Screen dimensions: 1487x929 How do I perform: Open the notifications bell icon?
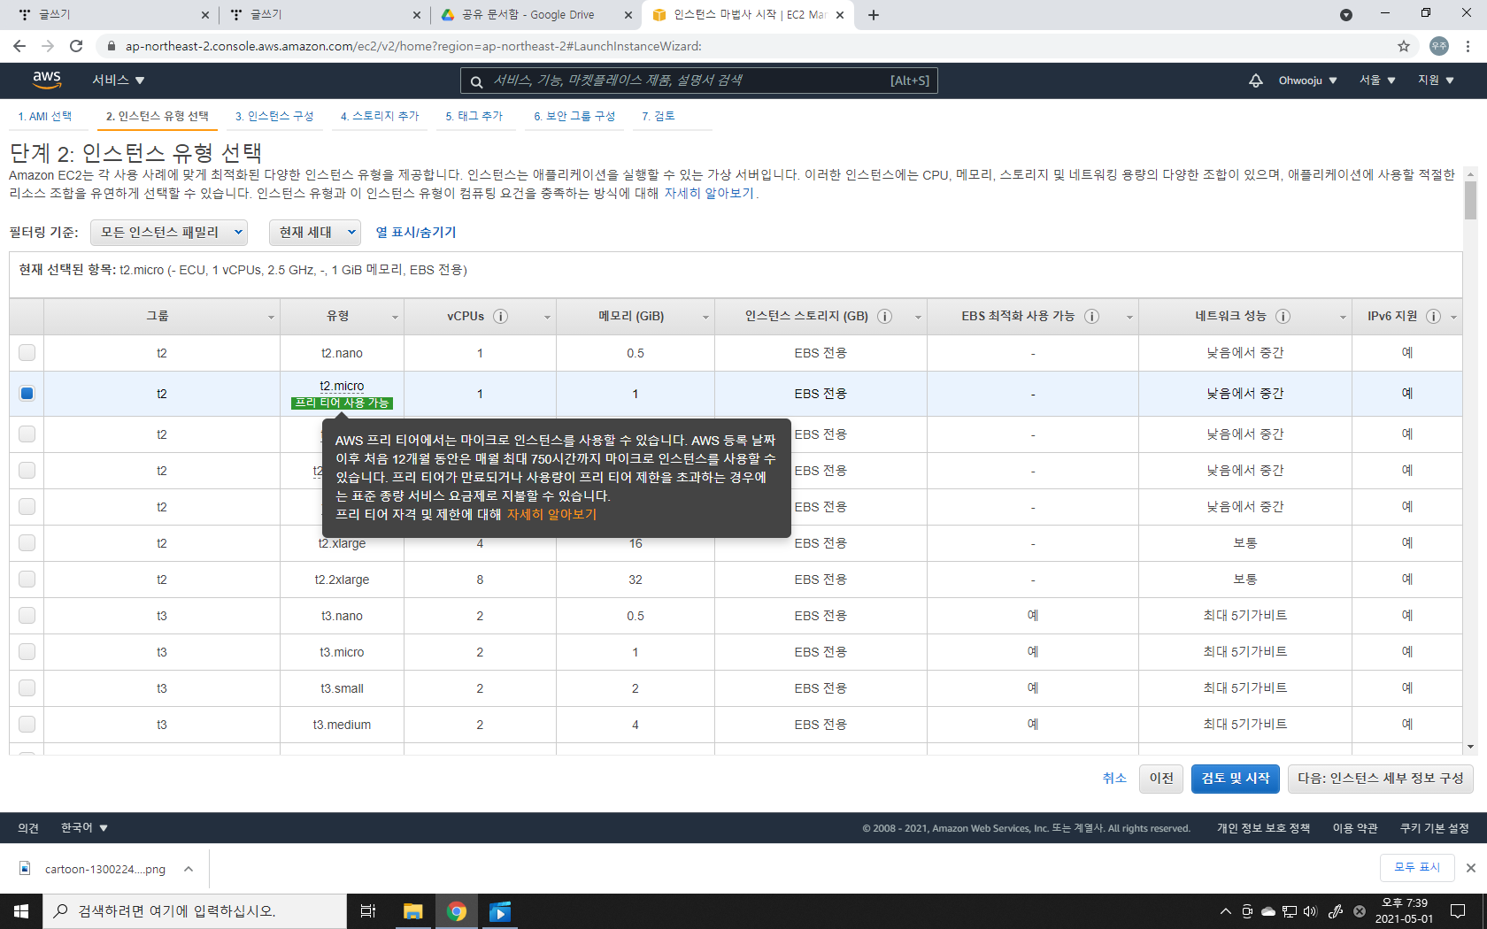1255,81
